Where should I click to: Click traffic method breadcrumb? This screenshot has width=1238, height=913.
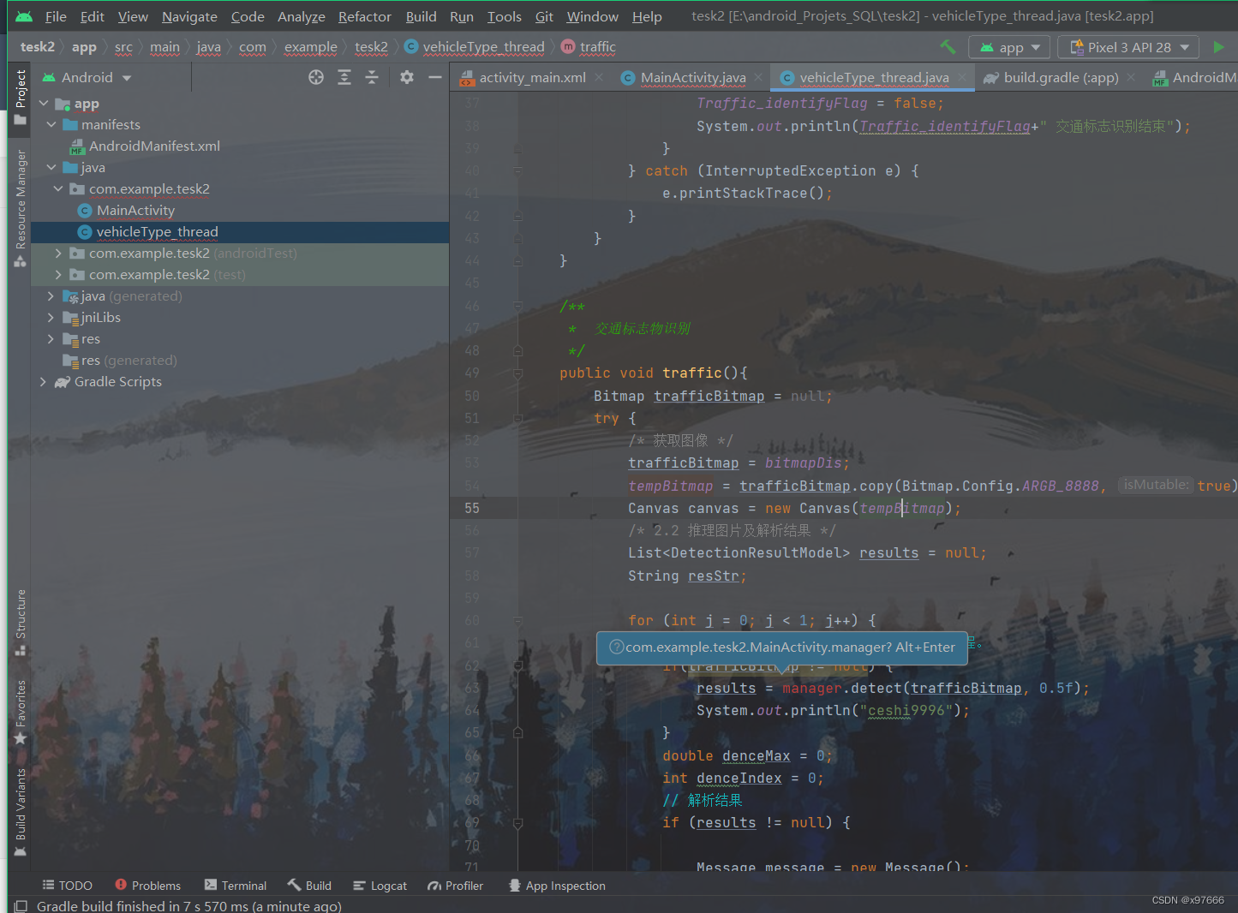pyautogui.click(x=589, y=47)
